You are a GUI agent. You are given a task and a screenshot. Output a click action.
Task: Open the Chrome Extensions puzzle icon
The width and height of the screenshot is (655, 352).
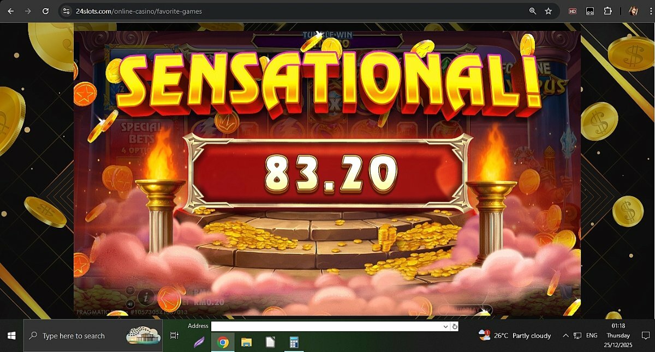tap(608, 11)
